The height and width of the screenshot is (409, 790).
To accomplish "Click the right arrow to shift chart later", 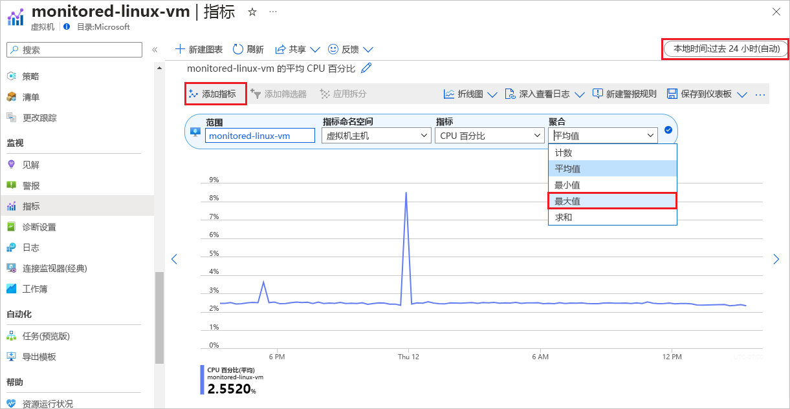I will 776,259.
